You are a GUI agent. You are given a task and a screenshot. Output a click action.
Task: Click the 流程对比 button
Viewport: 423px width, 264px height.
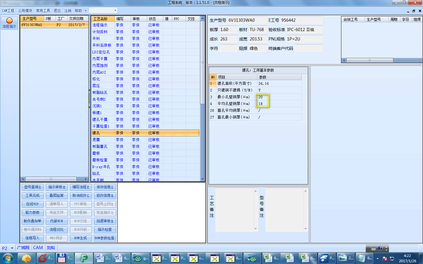[x=57, y=230]
